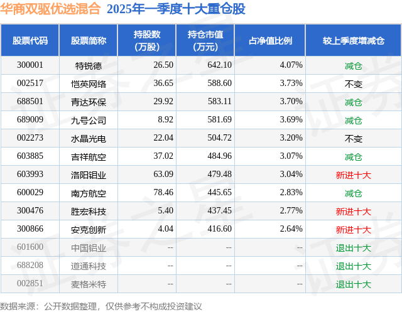
Task: Click holdings 36.65 in 恺英网络 row
Action: click(x=163, y=83)
